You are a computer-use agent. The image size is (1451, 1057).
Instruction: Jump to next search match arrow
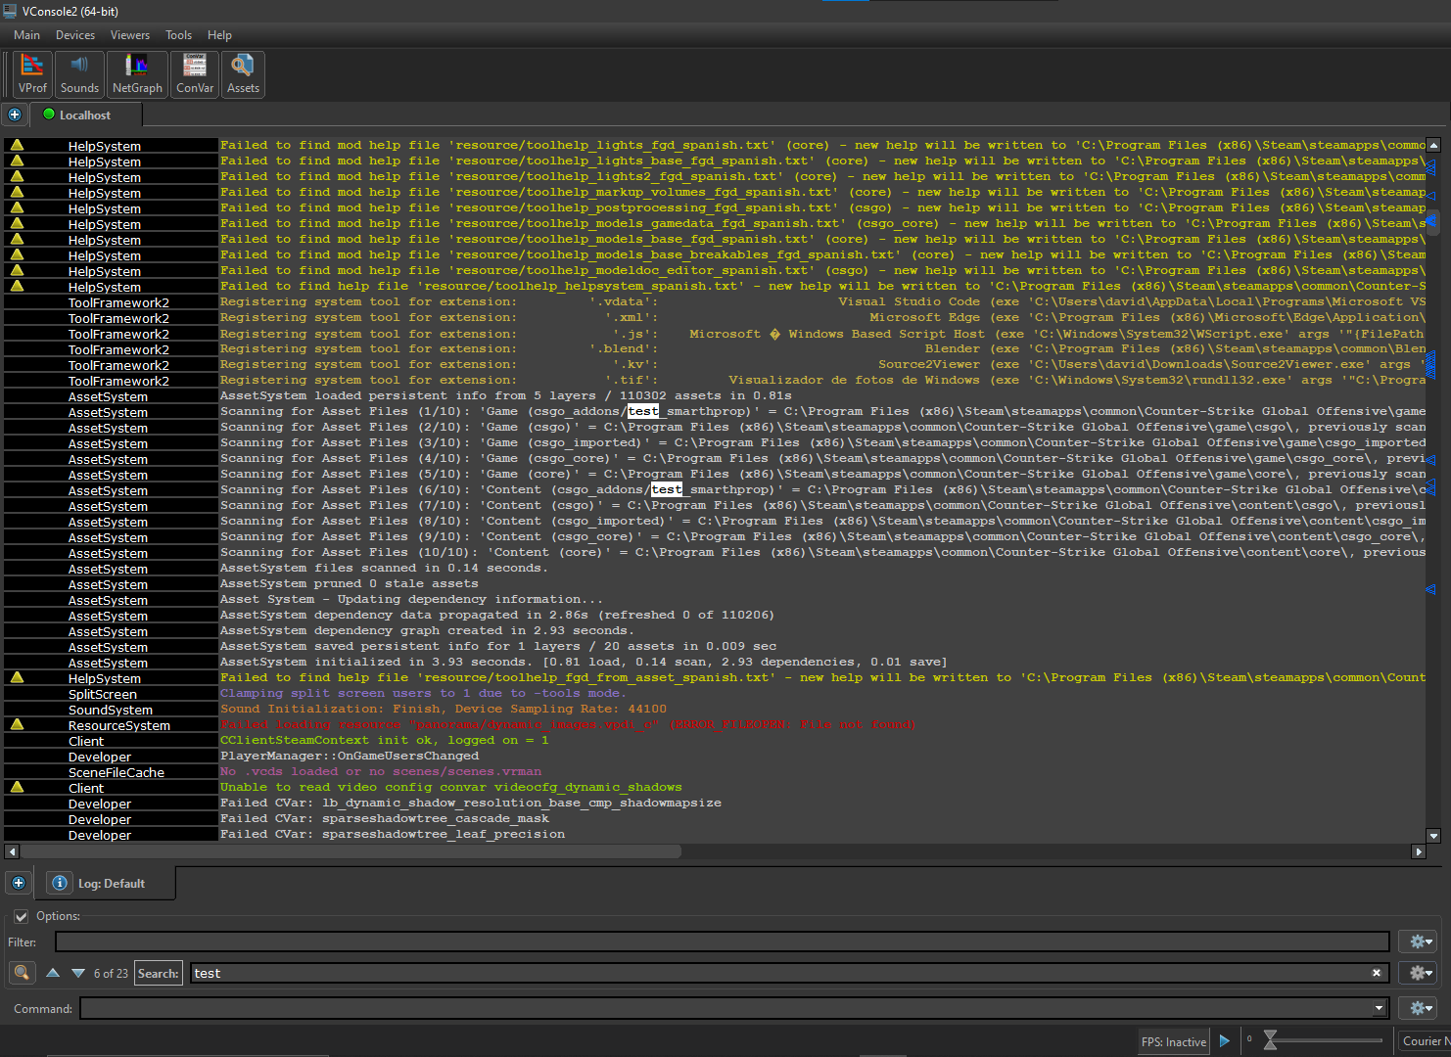point(78,973)
